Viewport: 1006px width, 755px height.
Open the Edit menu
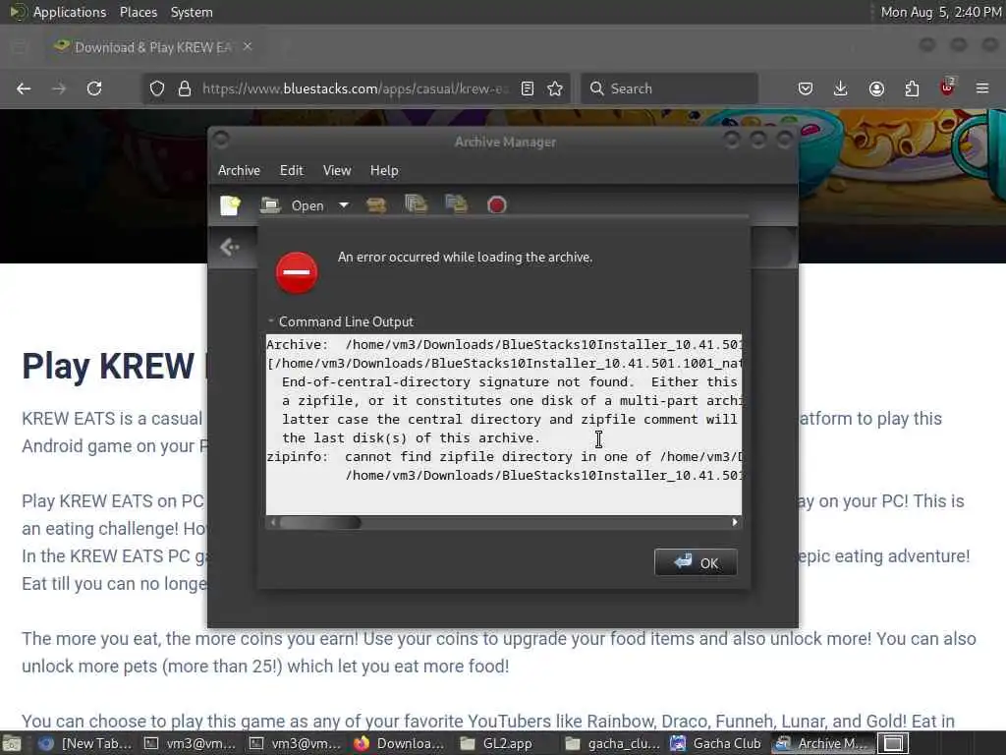pos(291,171)
